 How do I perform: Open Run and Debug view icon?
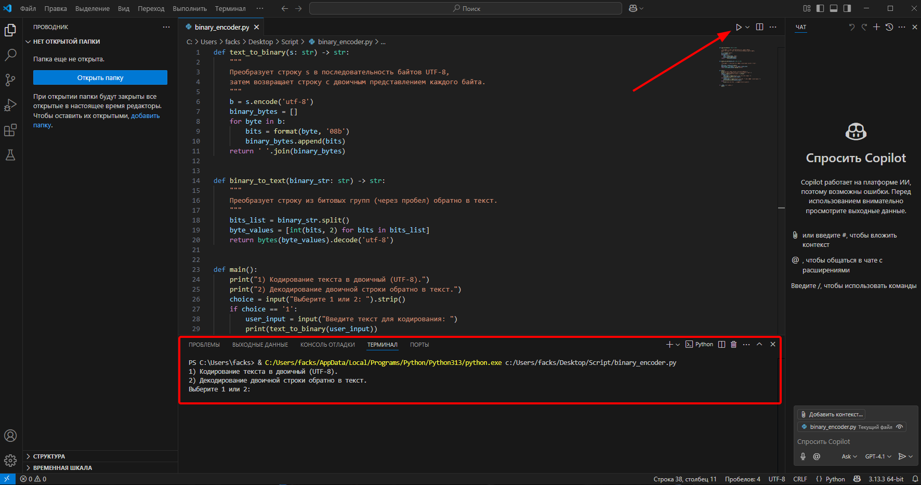pos(10,105)
